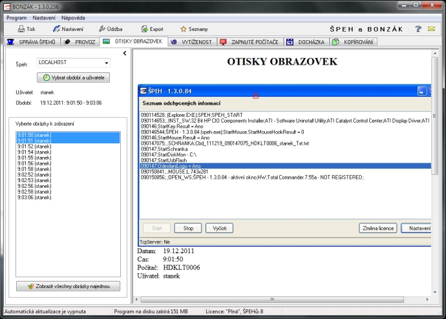The height and width of the screenshot is (319, 446).
Task: Open the Program menu
Action: click(x=17, y=18)
